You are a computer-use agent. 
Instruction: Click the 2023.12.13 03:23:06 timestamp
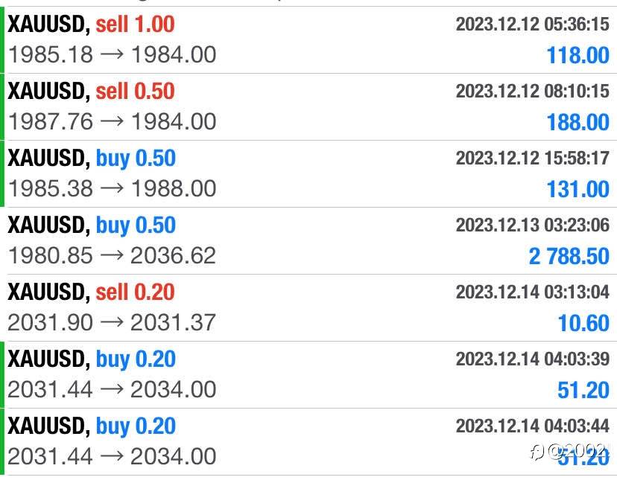532,225
